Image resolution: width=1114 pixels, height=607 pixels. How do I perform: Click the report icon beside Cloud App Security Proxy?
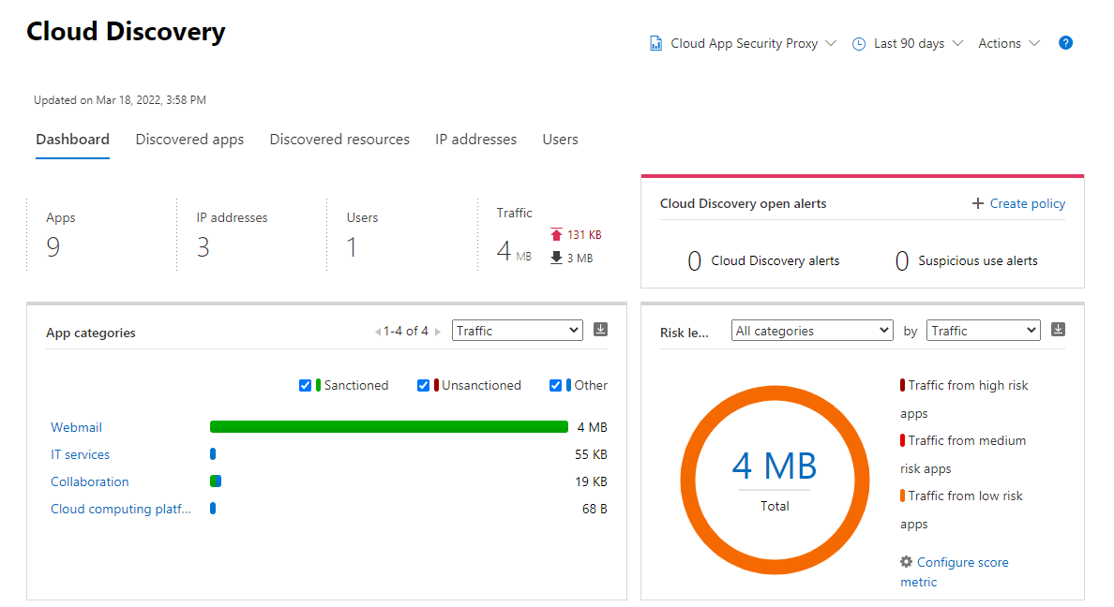click(x=656, y=44)
